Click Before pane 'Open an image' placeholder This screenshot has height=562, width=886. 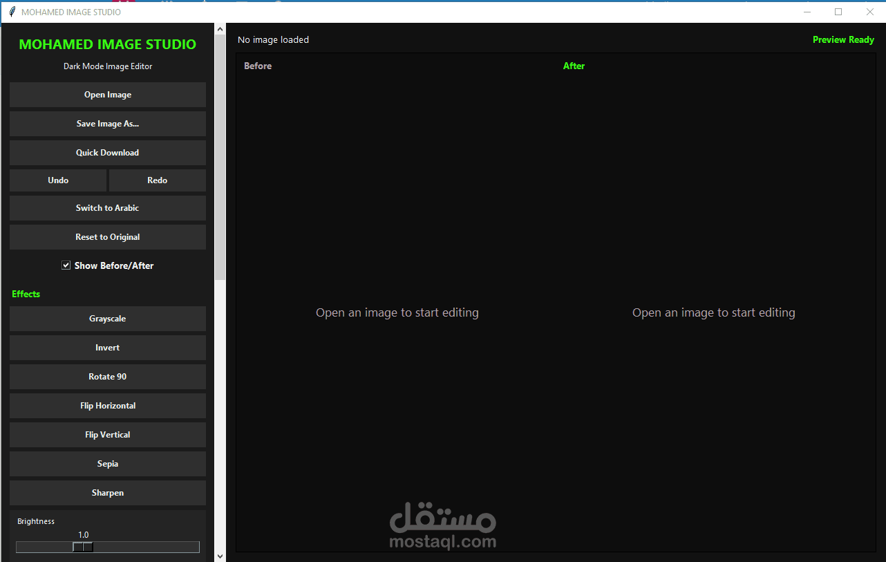click(397, 312)
